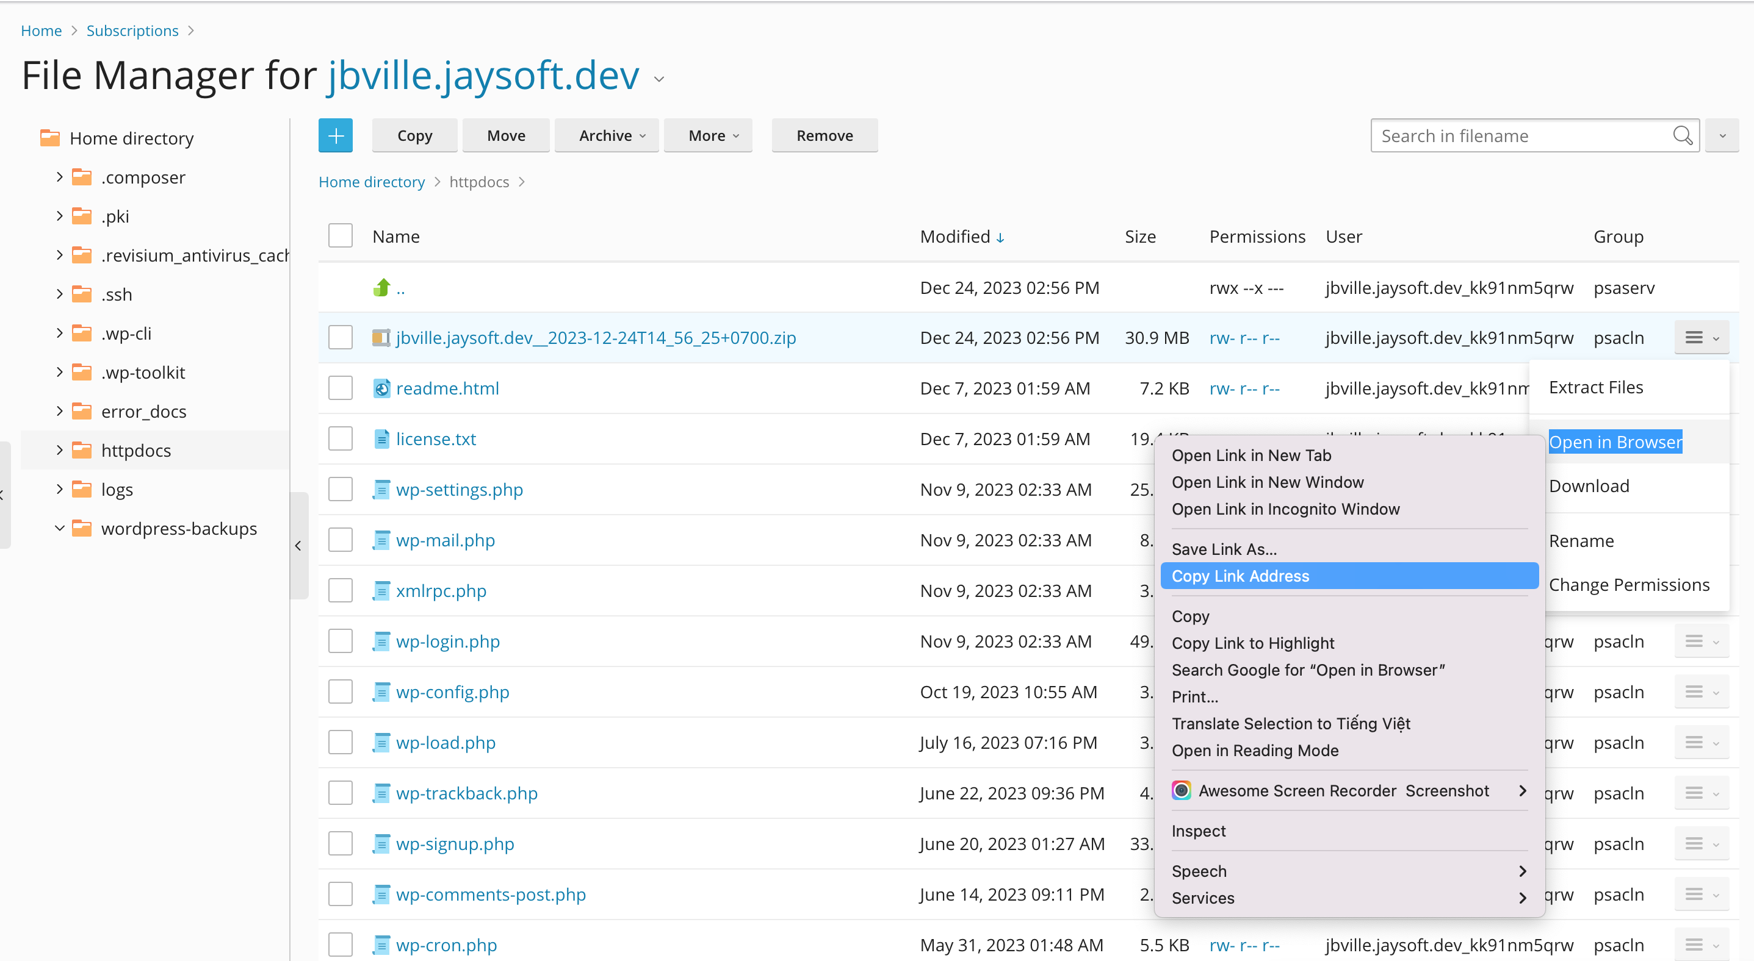Open the More dropdown menu
The width and height of the screenshot is (1754, 961).
(x=707, y=136)
